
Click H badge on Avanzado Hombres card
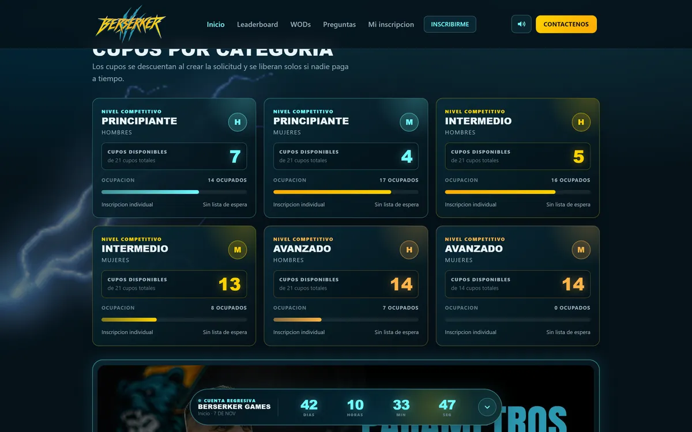click(409, 250)
